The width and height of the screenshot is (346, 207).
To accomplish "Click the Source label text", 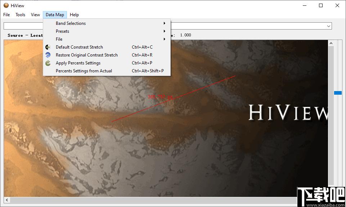I will click(15, 35).
